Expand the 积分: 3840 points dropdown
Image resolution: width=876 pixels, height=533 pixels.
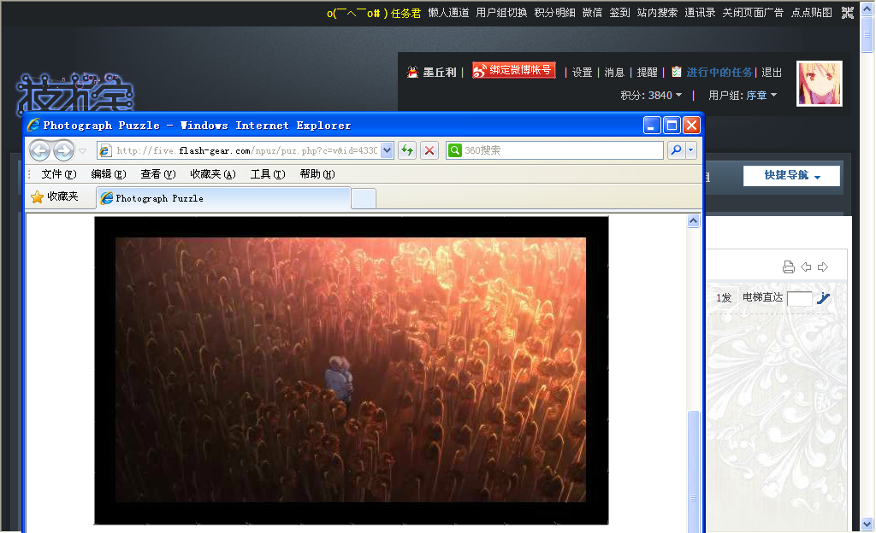click(x=652, y=96)
